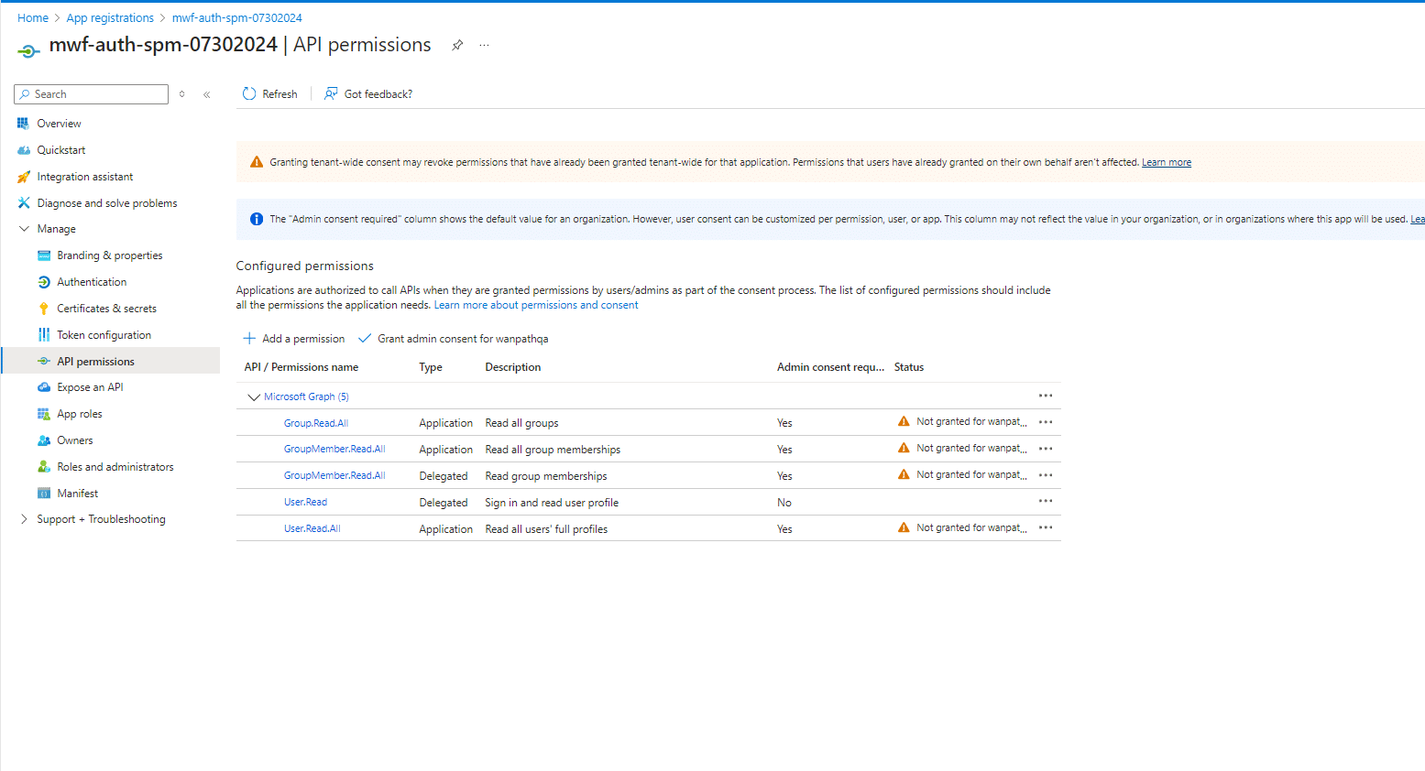This screenshot has height=771, width=1425.
Task: Open the Manifest menu item
Action: coord(77,494)
